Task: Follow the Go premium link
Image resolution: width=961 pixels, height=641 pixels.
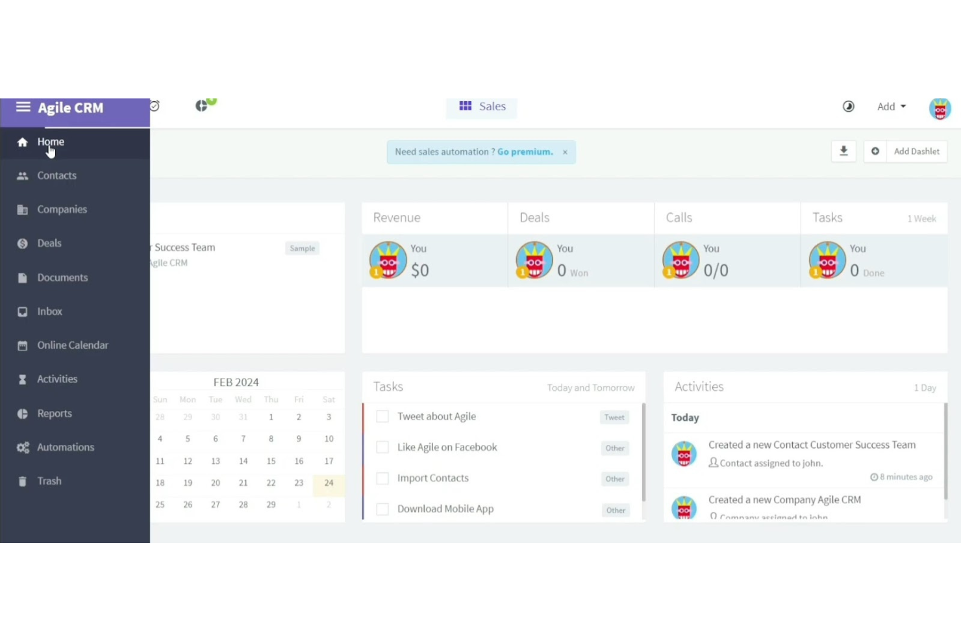Action: tap(525, 152)
